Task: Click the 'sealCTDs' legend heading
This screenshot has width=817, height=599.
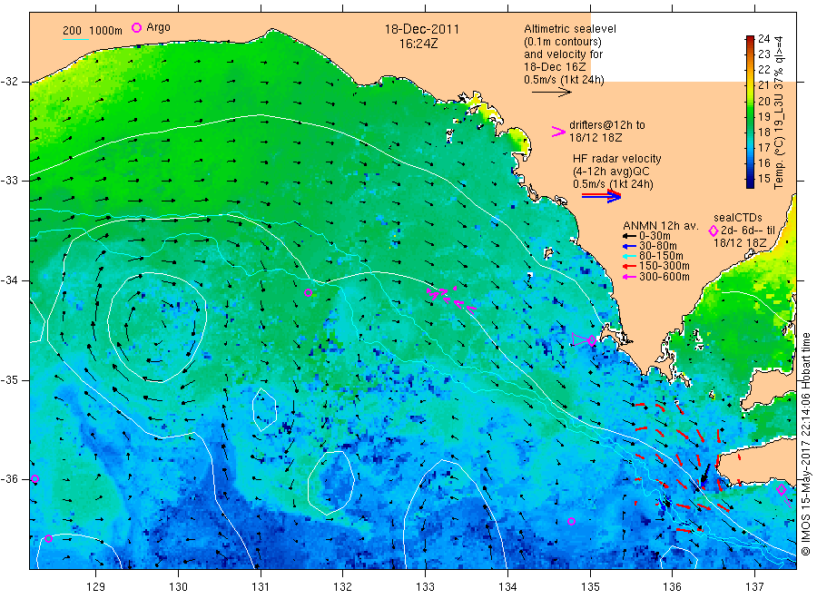Action: pos(738,218)
